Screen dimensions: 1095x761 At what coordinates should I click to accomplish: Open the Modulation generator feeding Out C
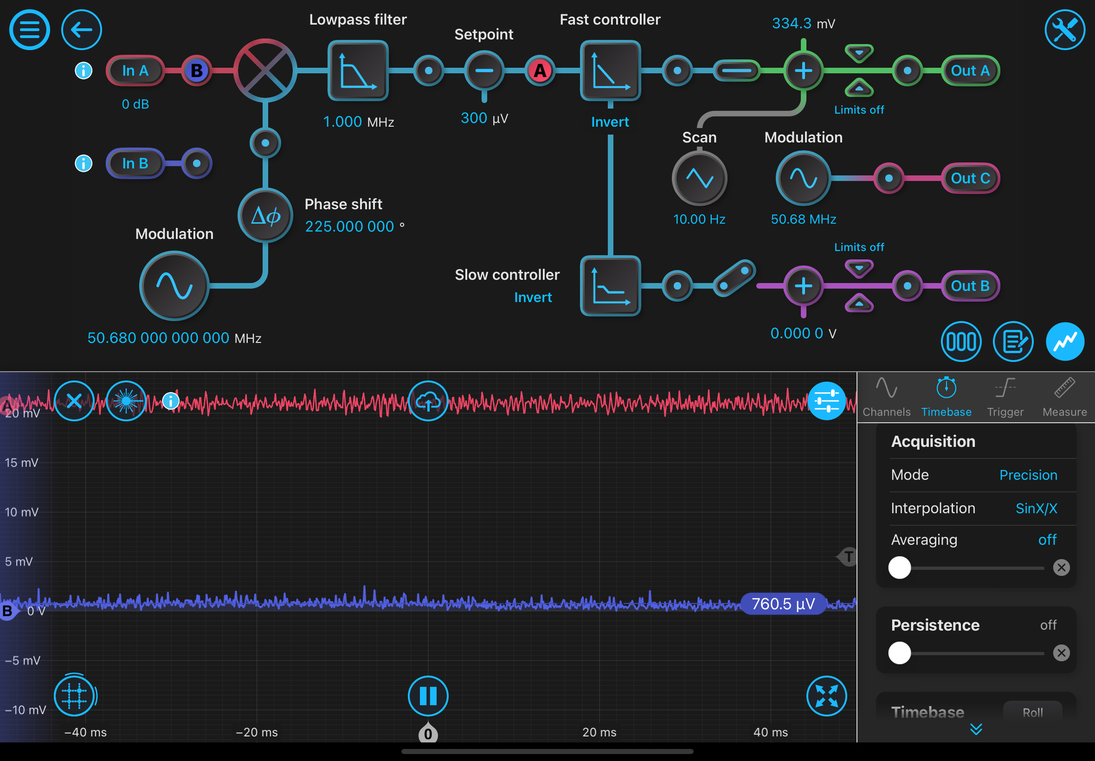803,178
